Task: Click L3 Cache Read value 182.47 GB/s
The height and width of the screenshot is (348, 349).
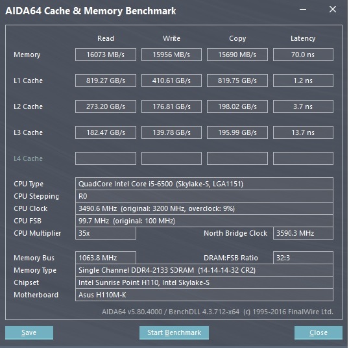Action: [x=106, y=132]
